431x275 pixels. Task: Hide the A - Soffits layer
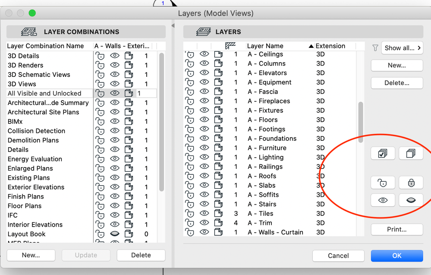click(x=204, y=194)
